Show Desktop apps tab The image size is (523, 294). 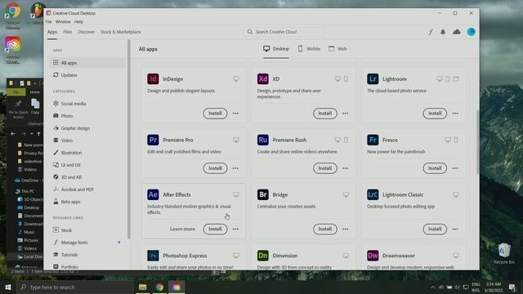(276, 49)
